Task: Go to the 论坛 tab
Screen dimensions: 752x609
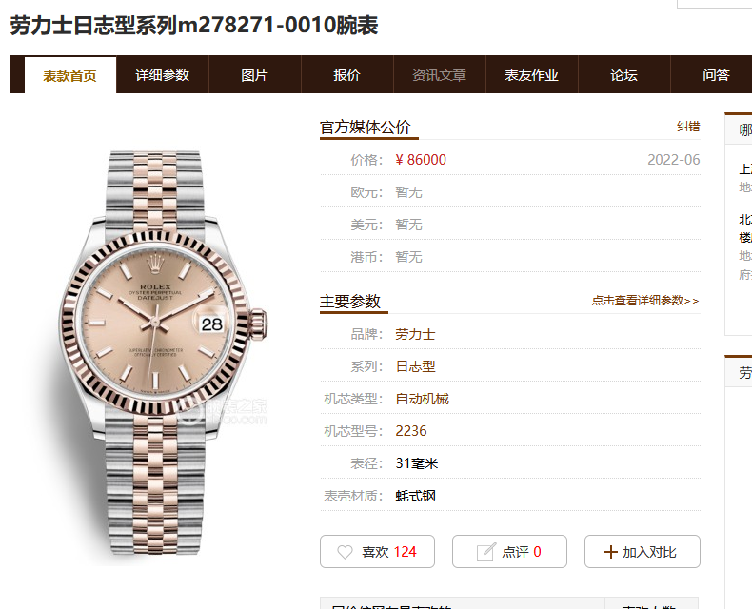Action: coord(623,75)
